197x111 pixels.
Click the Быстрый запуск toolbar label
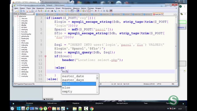(122, 103)
